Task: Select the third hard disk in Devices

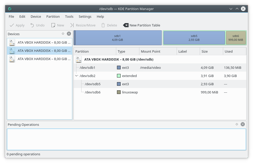Action: pyautogui.click(x=40, y=59)
